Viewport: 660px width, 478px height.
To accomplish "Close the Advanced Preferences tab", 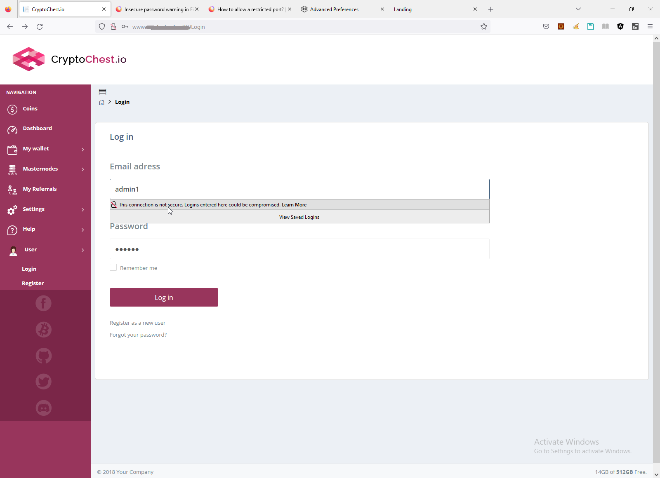I will [382, 9].
